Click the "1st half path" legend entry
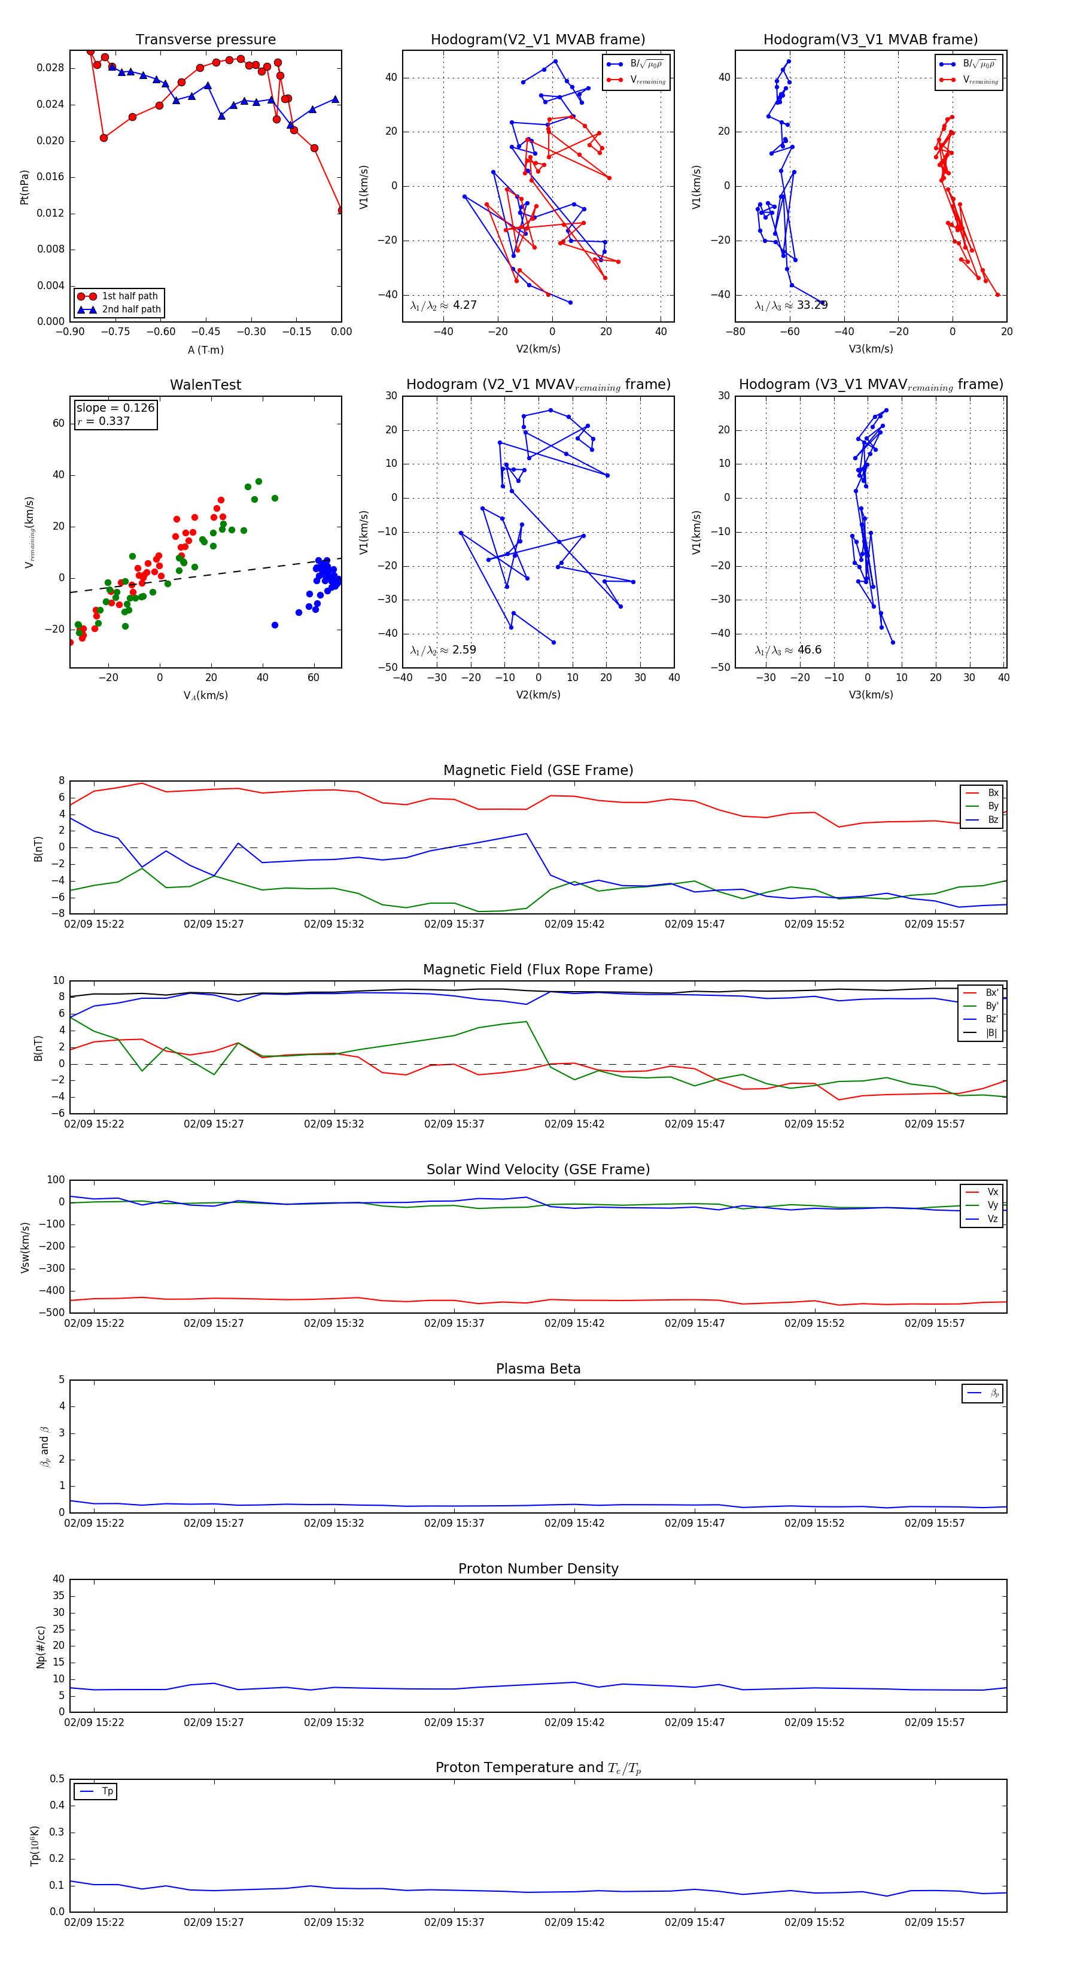The width and height of the screenshot is (1077, 1975). pos(119,296)
